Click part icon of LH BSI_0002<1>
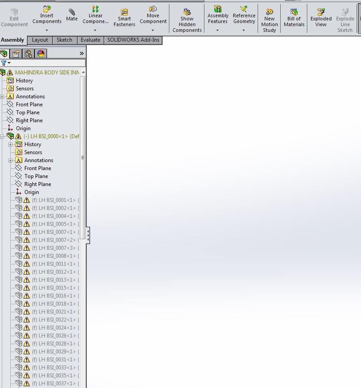Screen dimensions: 361x388 19,208
